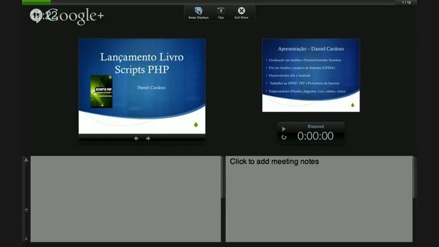Decrease notes text size with small A
Screen dimensions: 439x247
click(26, 239)
